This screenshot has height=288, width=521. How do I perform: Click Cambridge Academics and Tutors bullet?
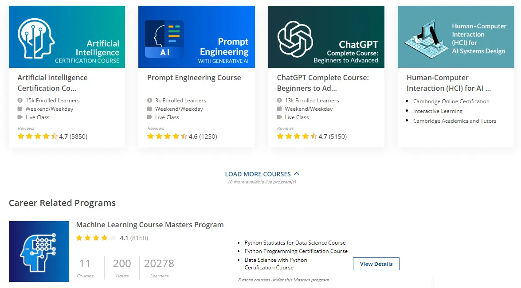click(x=454, y=121)
